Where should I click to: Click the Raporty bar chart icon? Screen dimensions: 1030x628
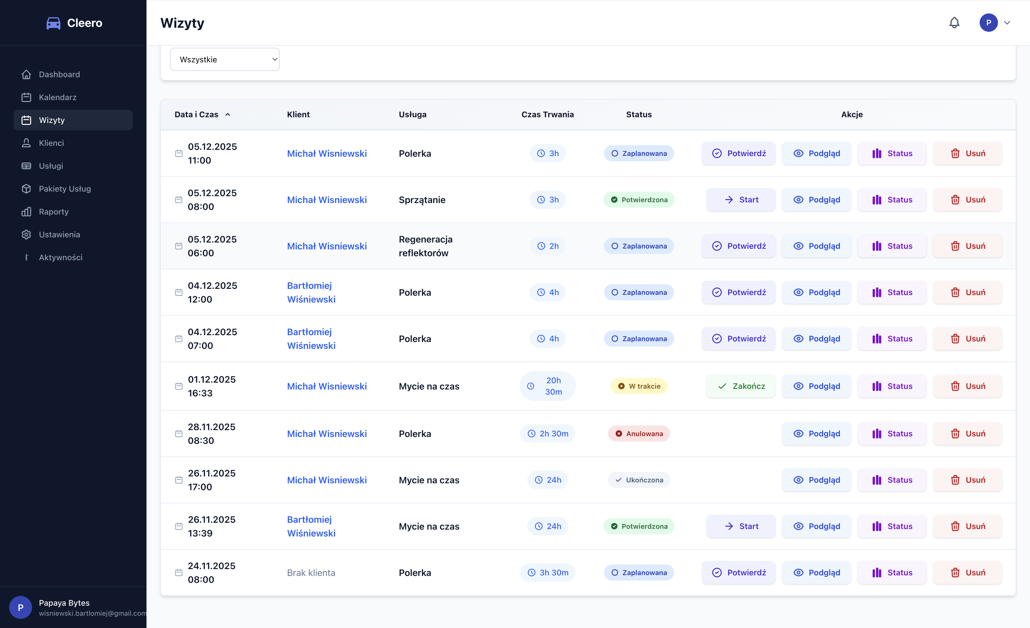click(26, 212)
